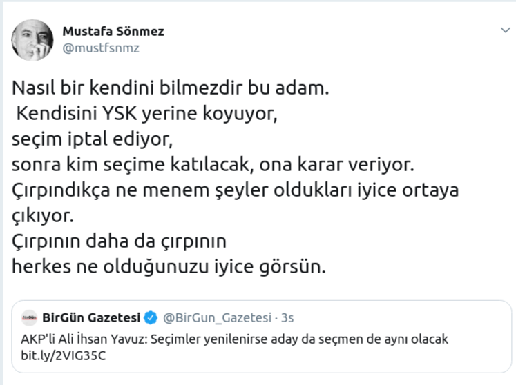Click the line 'Kendisini YSK yerine koyuyor,'
The width and height of the screenshot is (516, 385).
pos(147,114)
